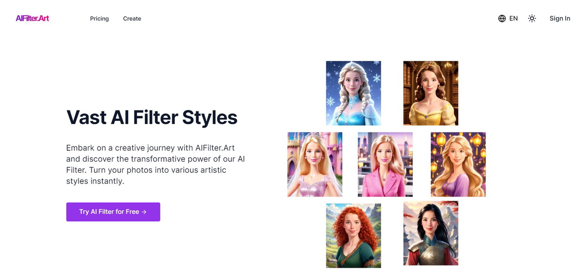
Task: Click the Embark on a creative journey paragraph
Action: tap(156, 164)
